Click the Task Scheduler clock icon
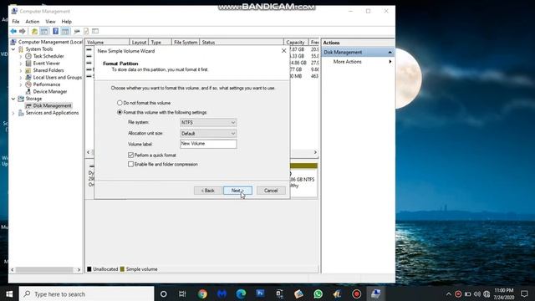Image resolution: width=535 pixels, height=301 pixels. (x=28, y=56)
